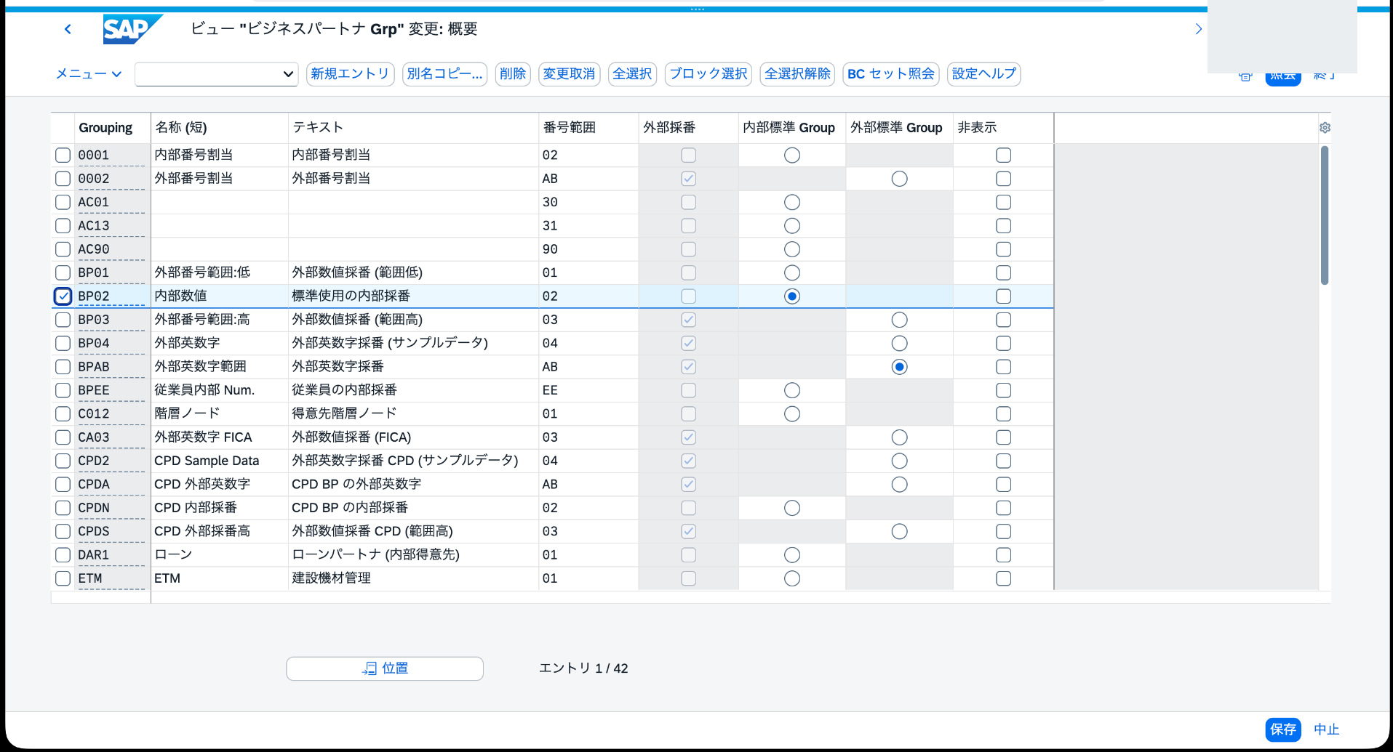Select 外部標準 Group radio for 0002

tap(900, 179)
